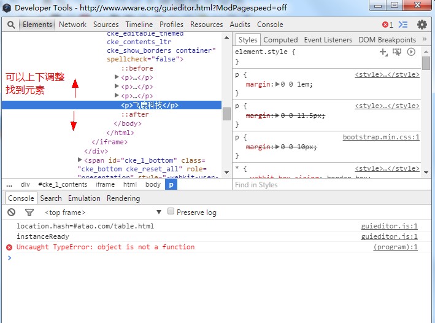The height and width of the screenshot is (323, 435).
Task: Click the red error count indicator
Action: coord(387,25)
